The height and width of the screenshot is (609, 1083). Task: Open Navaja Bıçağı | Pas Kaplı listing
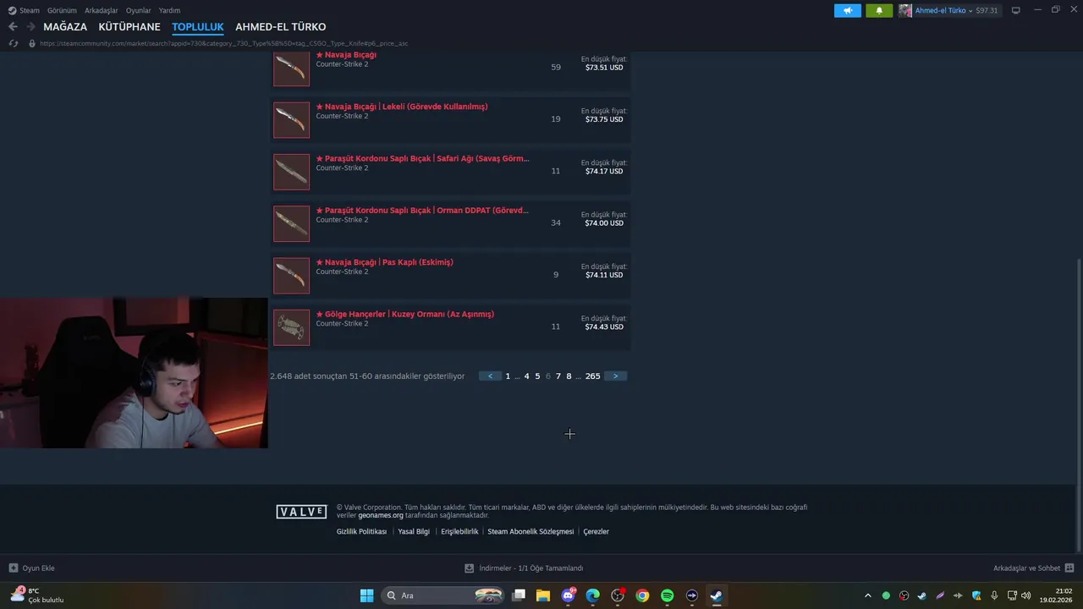tap(451, 275)
